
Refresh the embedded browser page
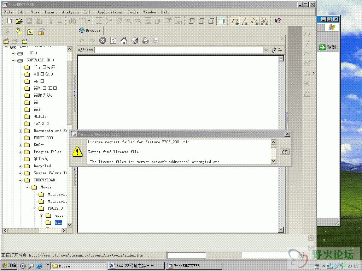coord(113,41)
